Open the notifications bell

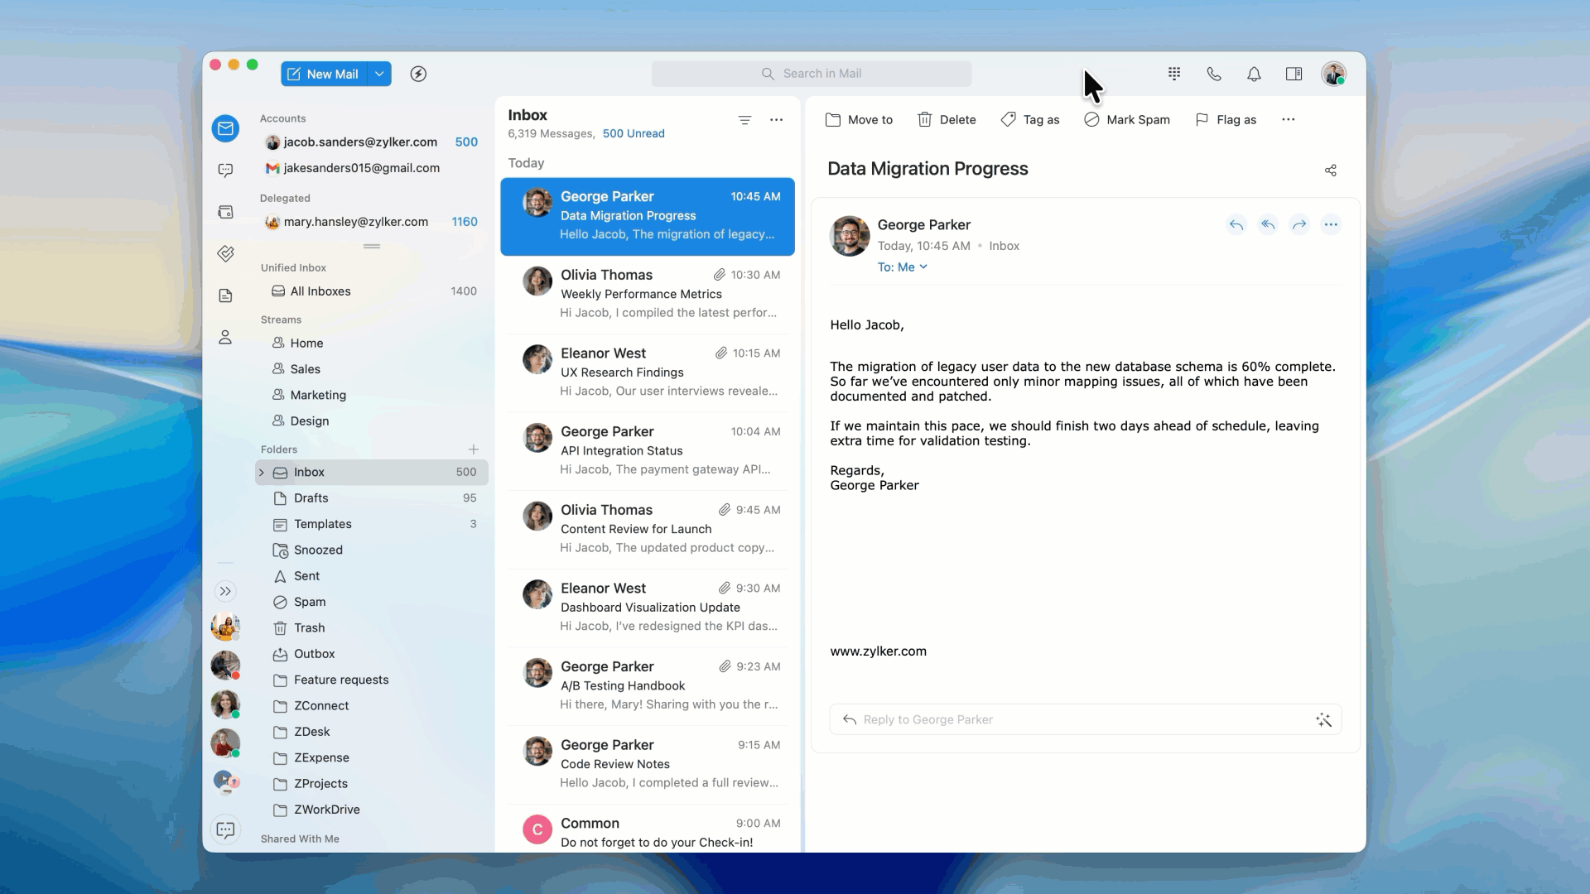tap(1254, 74)
